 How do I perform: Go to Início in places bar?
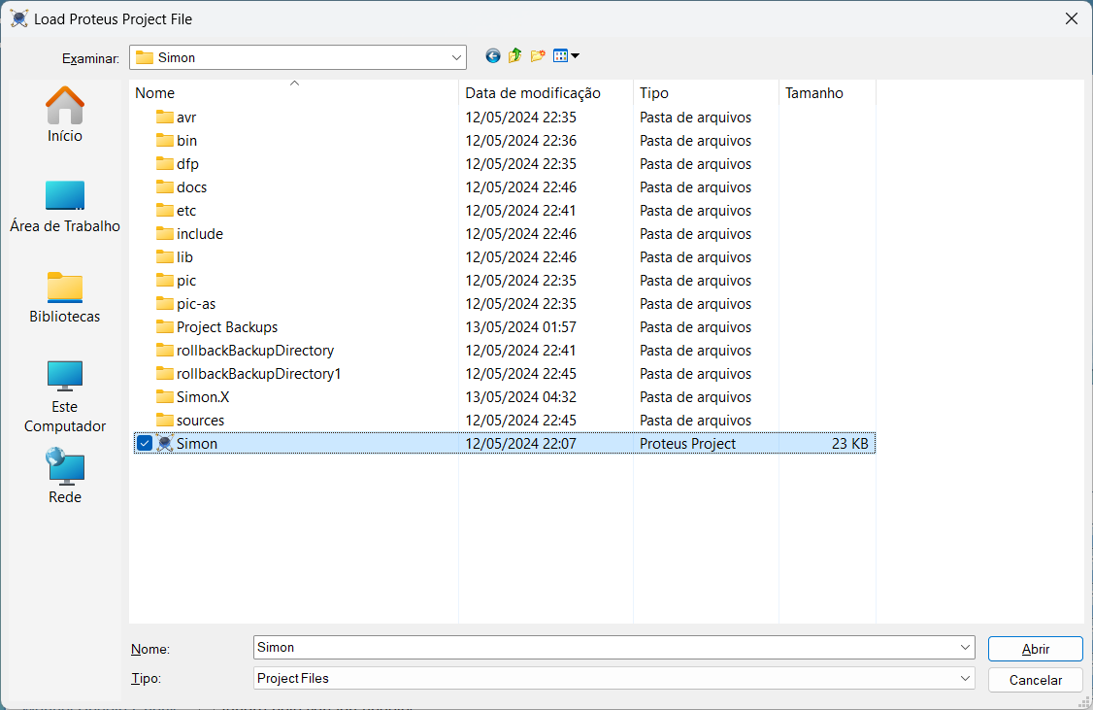[65, 115]
